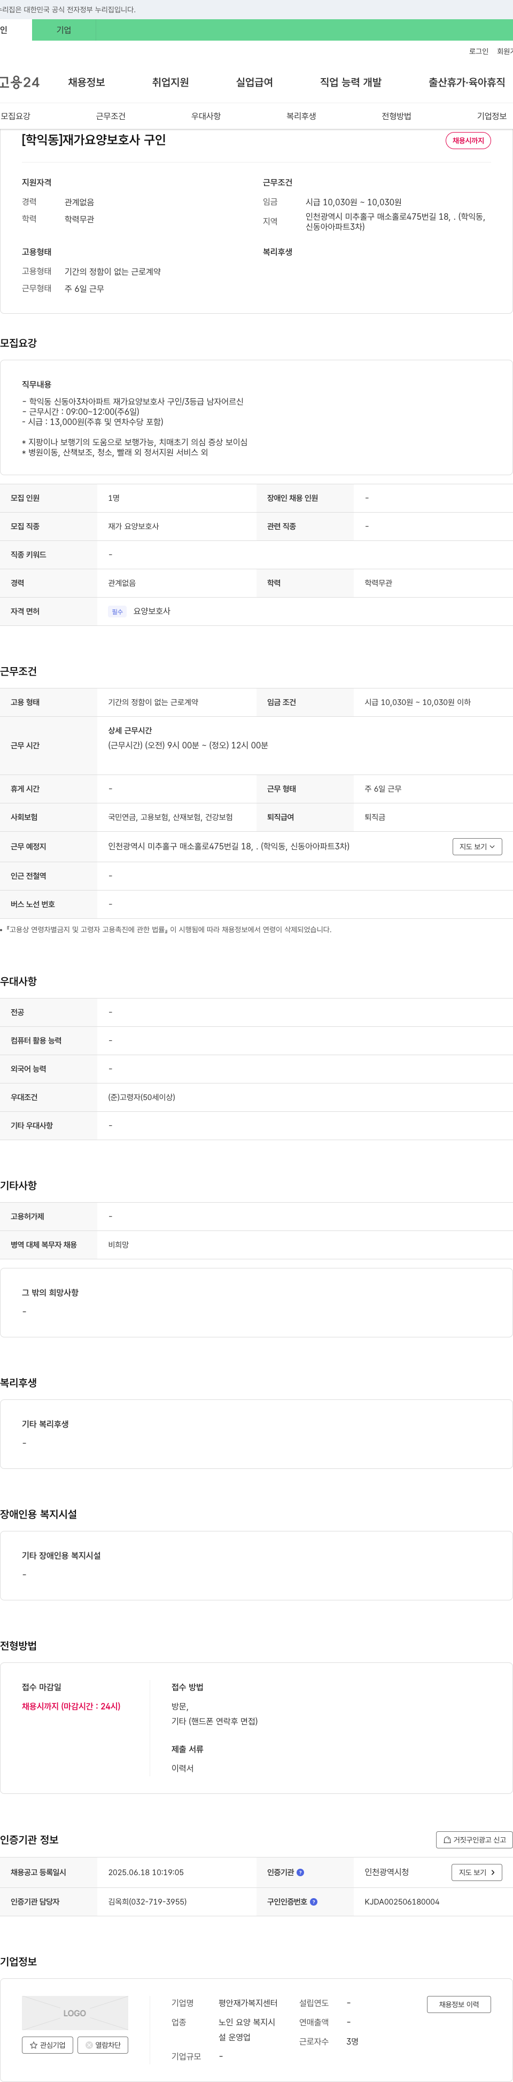Click the (준)고령자(50세이상) preference value
Image resolution: width=513 pixels, height=2082 pixels.
pos(142,1097)
